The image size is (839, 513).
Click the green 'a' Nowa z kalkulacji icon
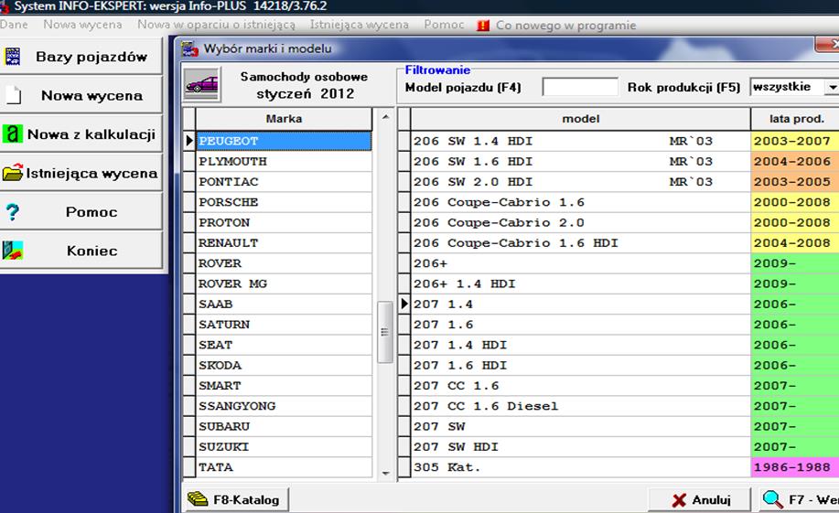click(12, 134)
